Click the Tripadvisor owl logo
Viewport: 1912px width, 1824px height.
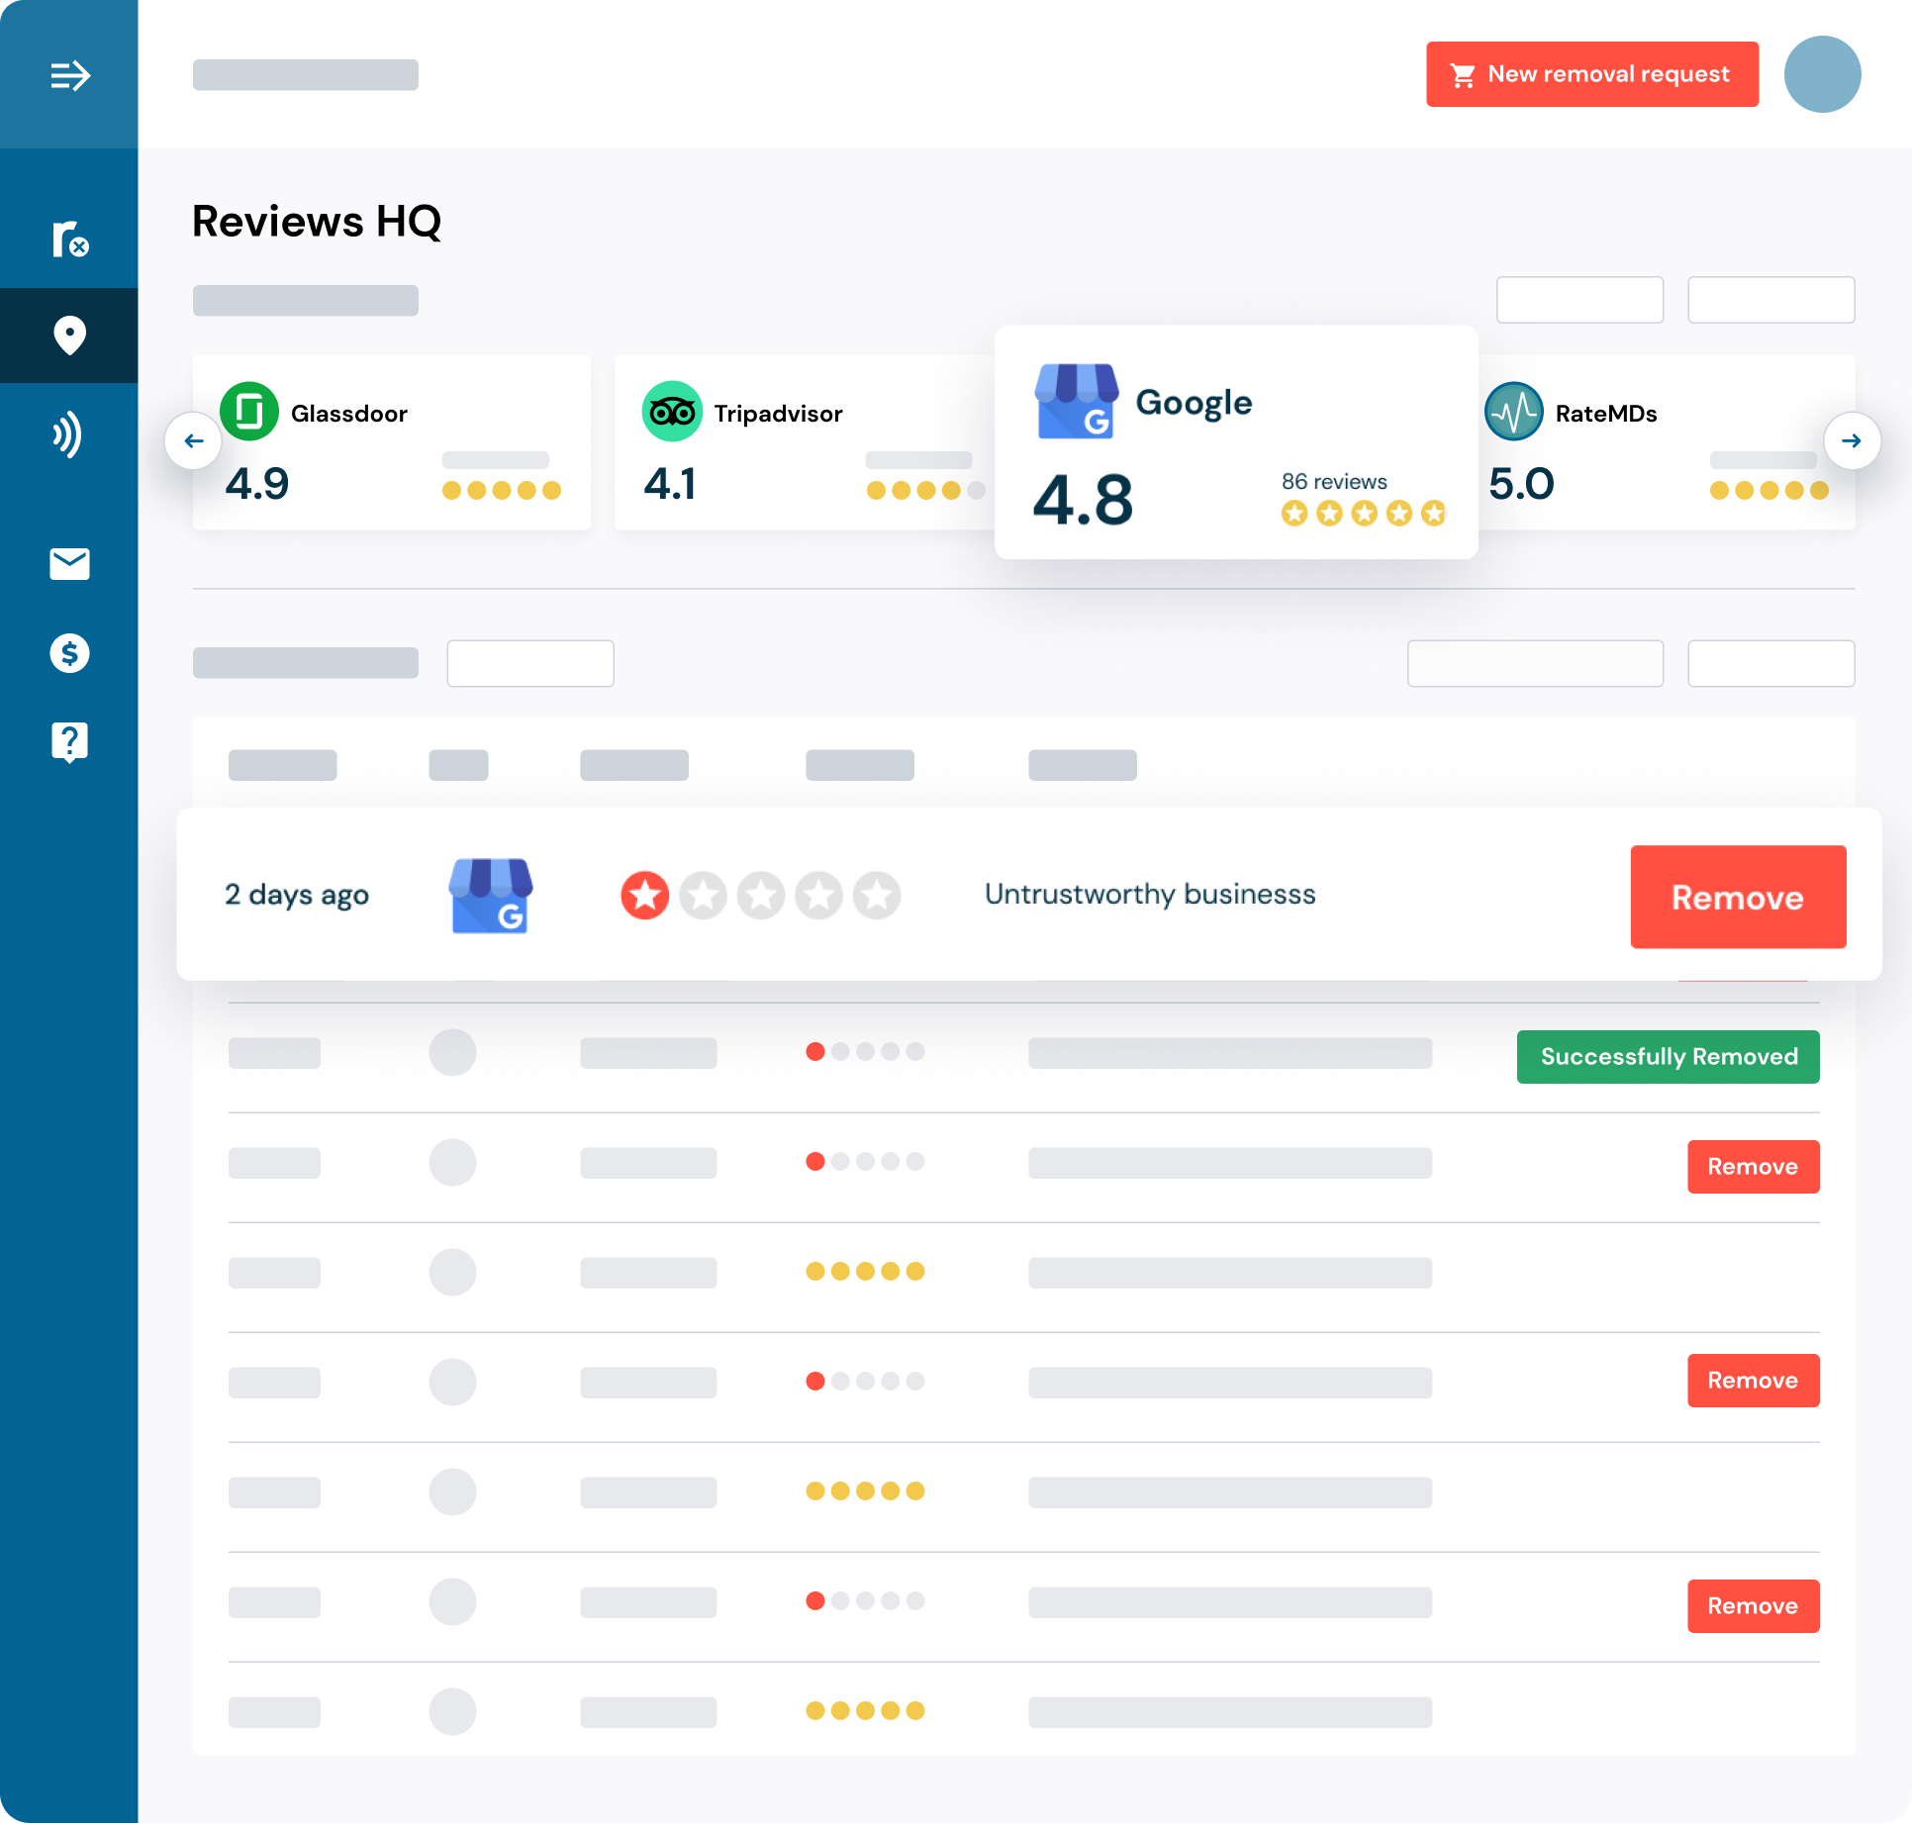click(672, 413)
